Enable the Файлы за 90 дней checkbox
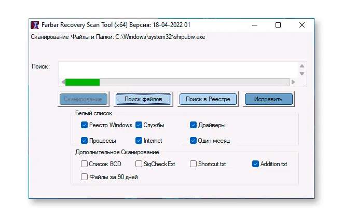Screen dimensions: 343x217 (84, 177)
